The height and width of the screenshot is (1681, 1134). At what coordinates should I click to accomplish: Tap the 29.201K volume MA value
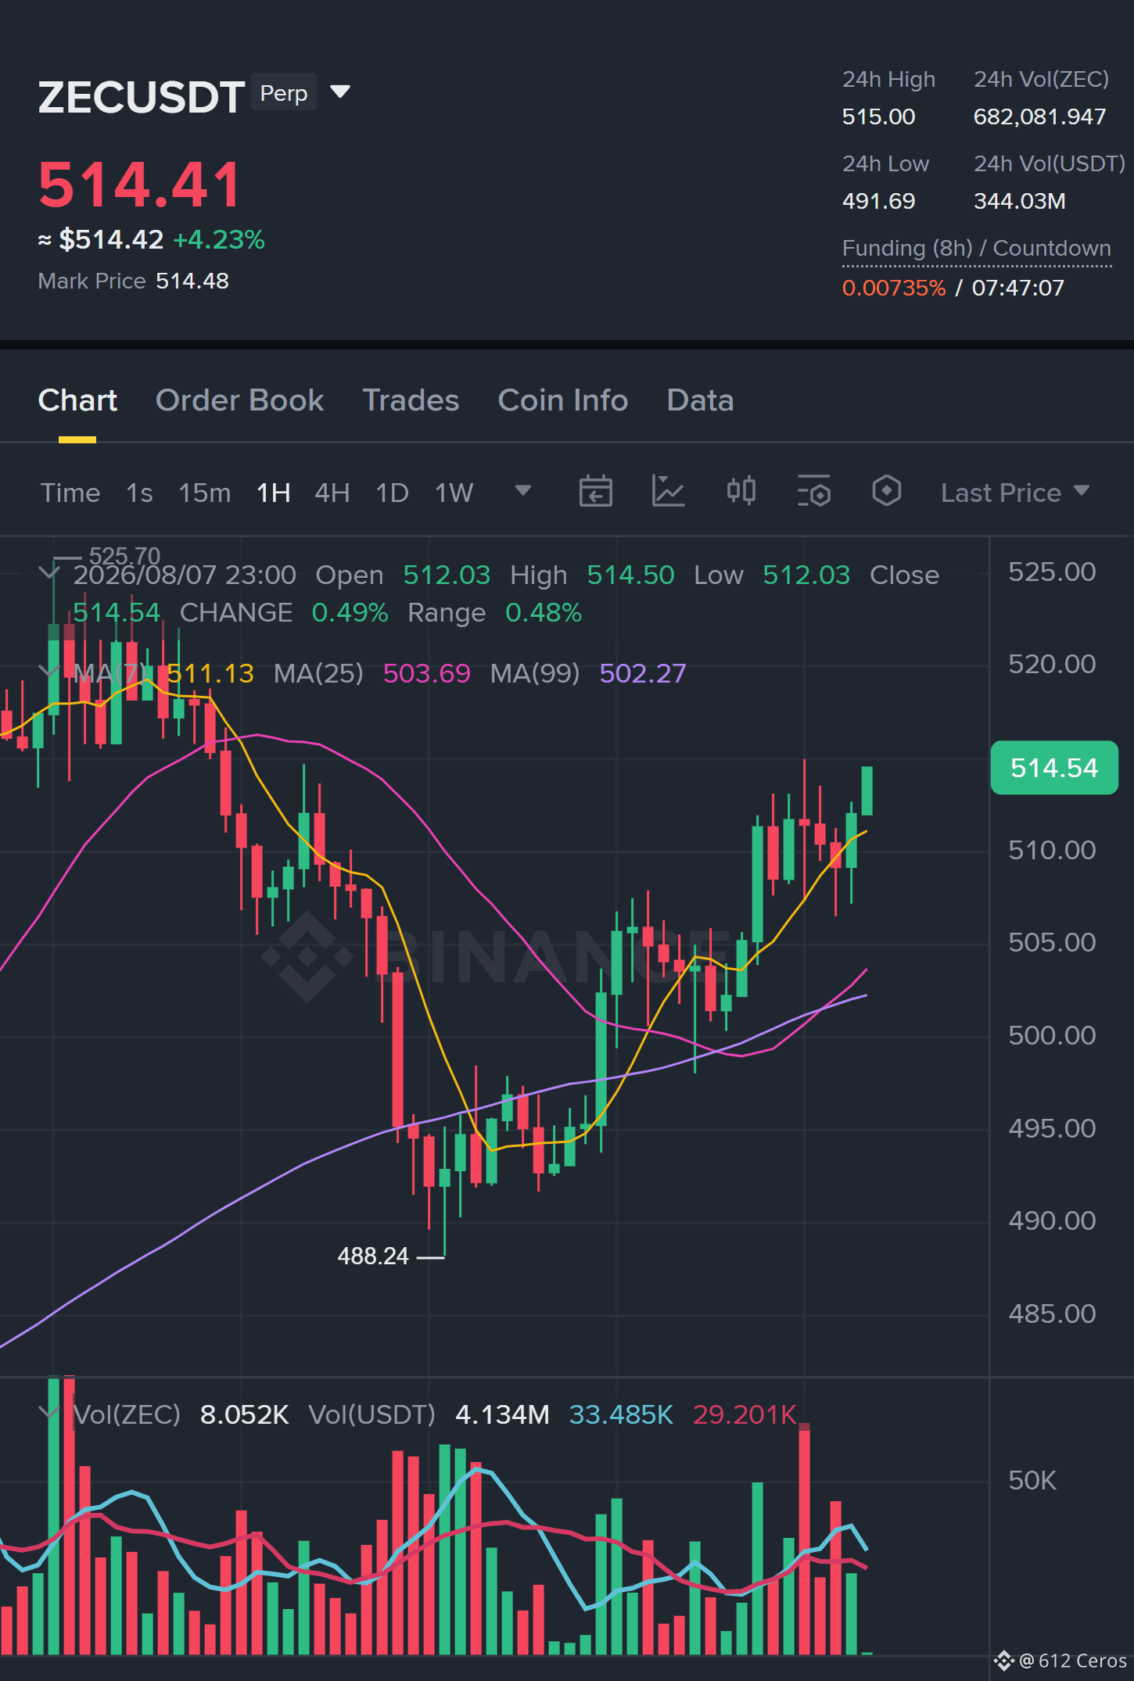[x=745, y=1414]
